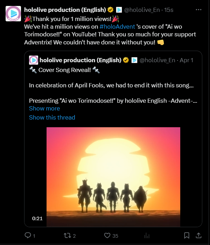Viewport: 210px width, 245px height.
Task: Open the share tweet icon
Action: click(198, 236)
